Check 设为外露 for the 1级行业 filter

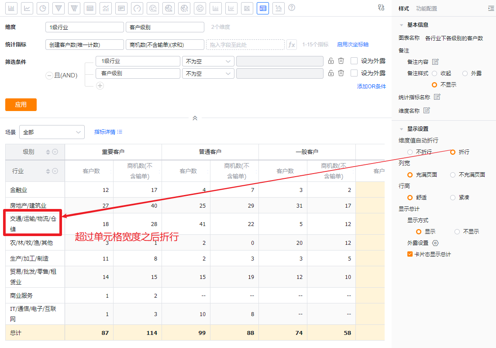(354, 61)
